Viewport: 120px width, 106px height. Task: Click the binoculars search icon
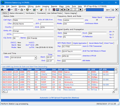click(x=2, y=10)
